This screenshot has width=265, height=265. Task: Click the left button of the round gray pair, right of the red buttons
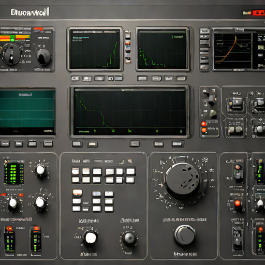click(x=231, y=129)
